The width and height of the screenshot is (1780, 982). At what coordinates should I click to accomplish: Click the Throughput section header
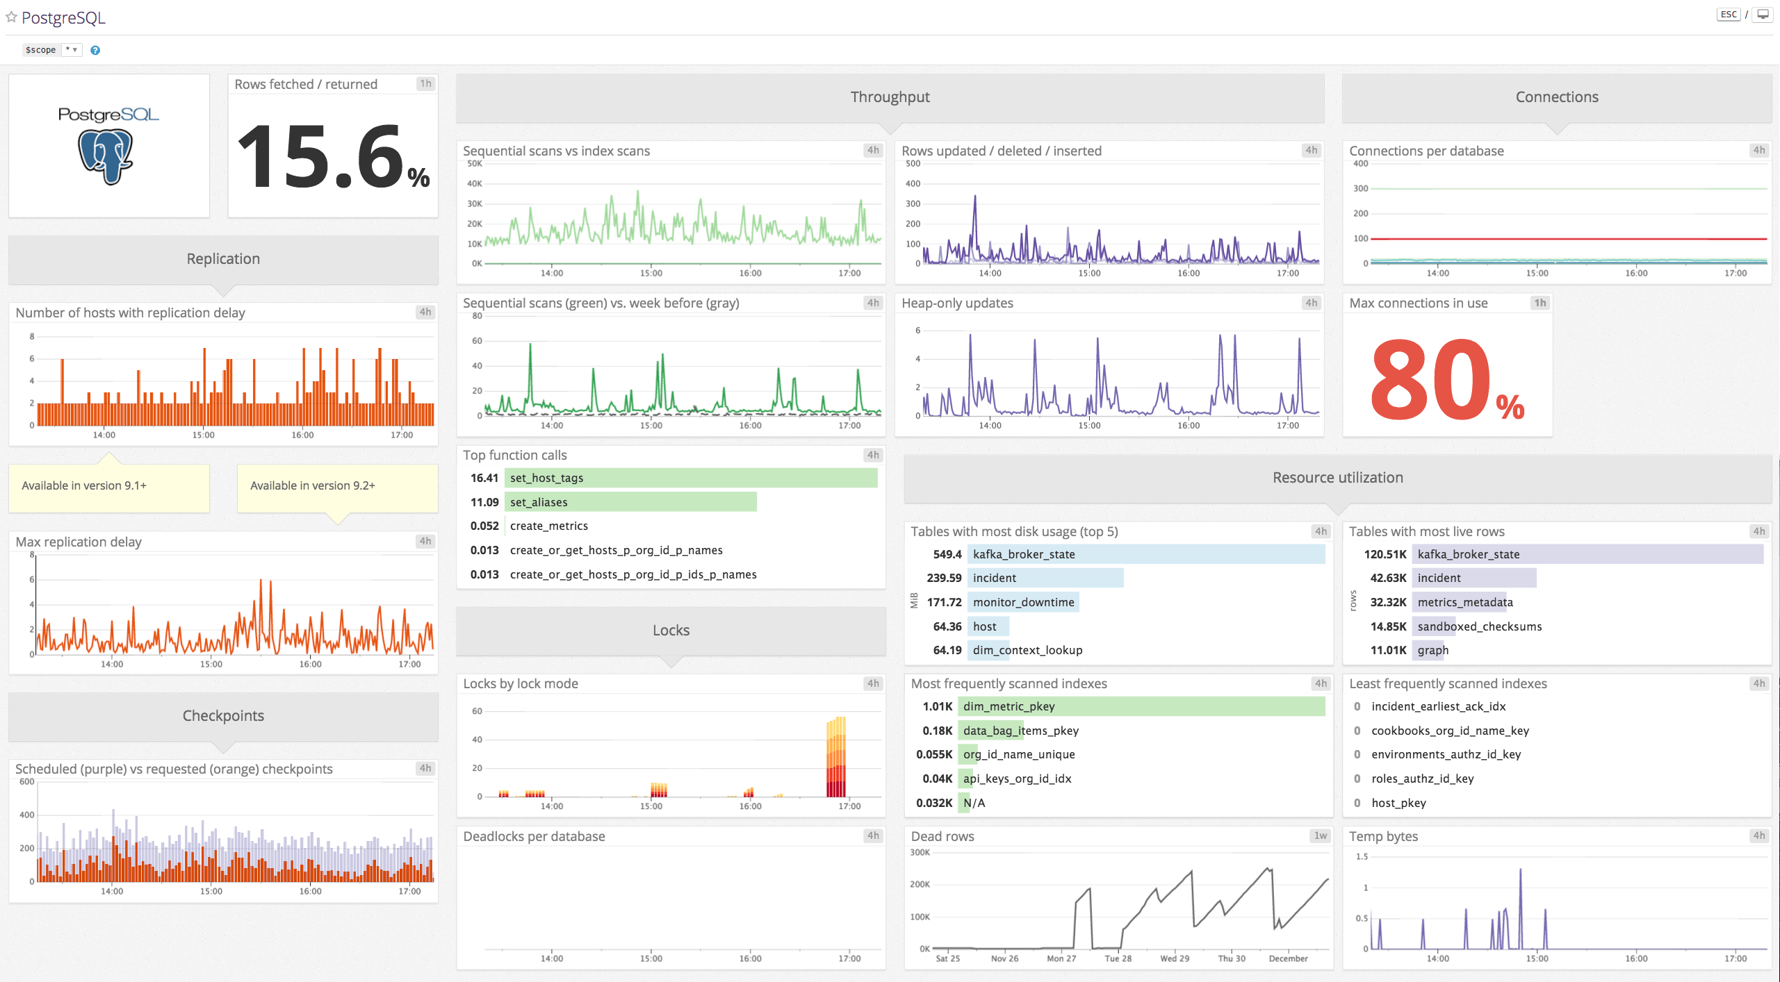click(x=890, y=97)
